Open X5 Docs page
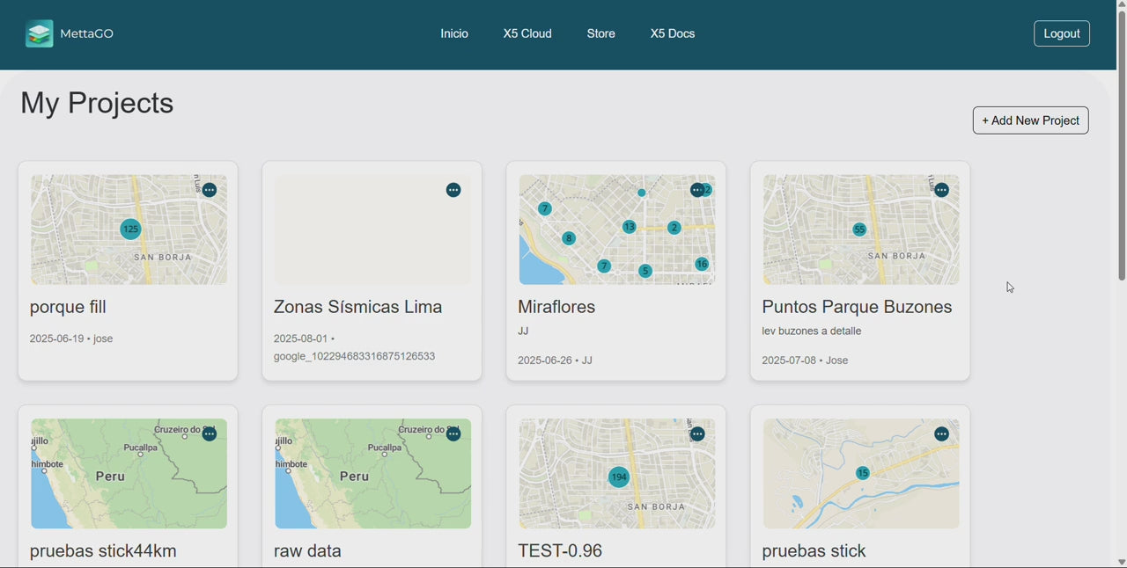Image resolution: width=1127 pixels, height=568 pixels. (x=673, y=33)
